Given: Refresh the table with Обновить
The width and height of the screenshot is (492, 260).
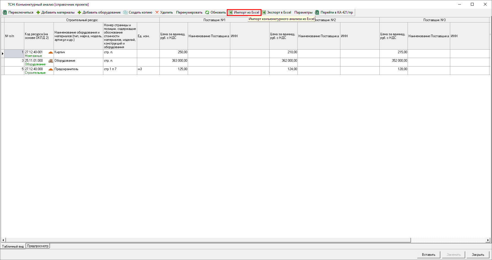Looking at the screenshot, I should click(215, 12).
